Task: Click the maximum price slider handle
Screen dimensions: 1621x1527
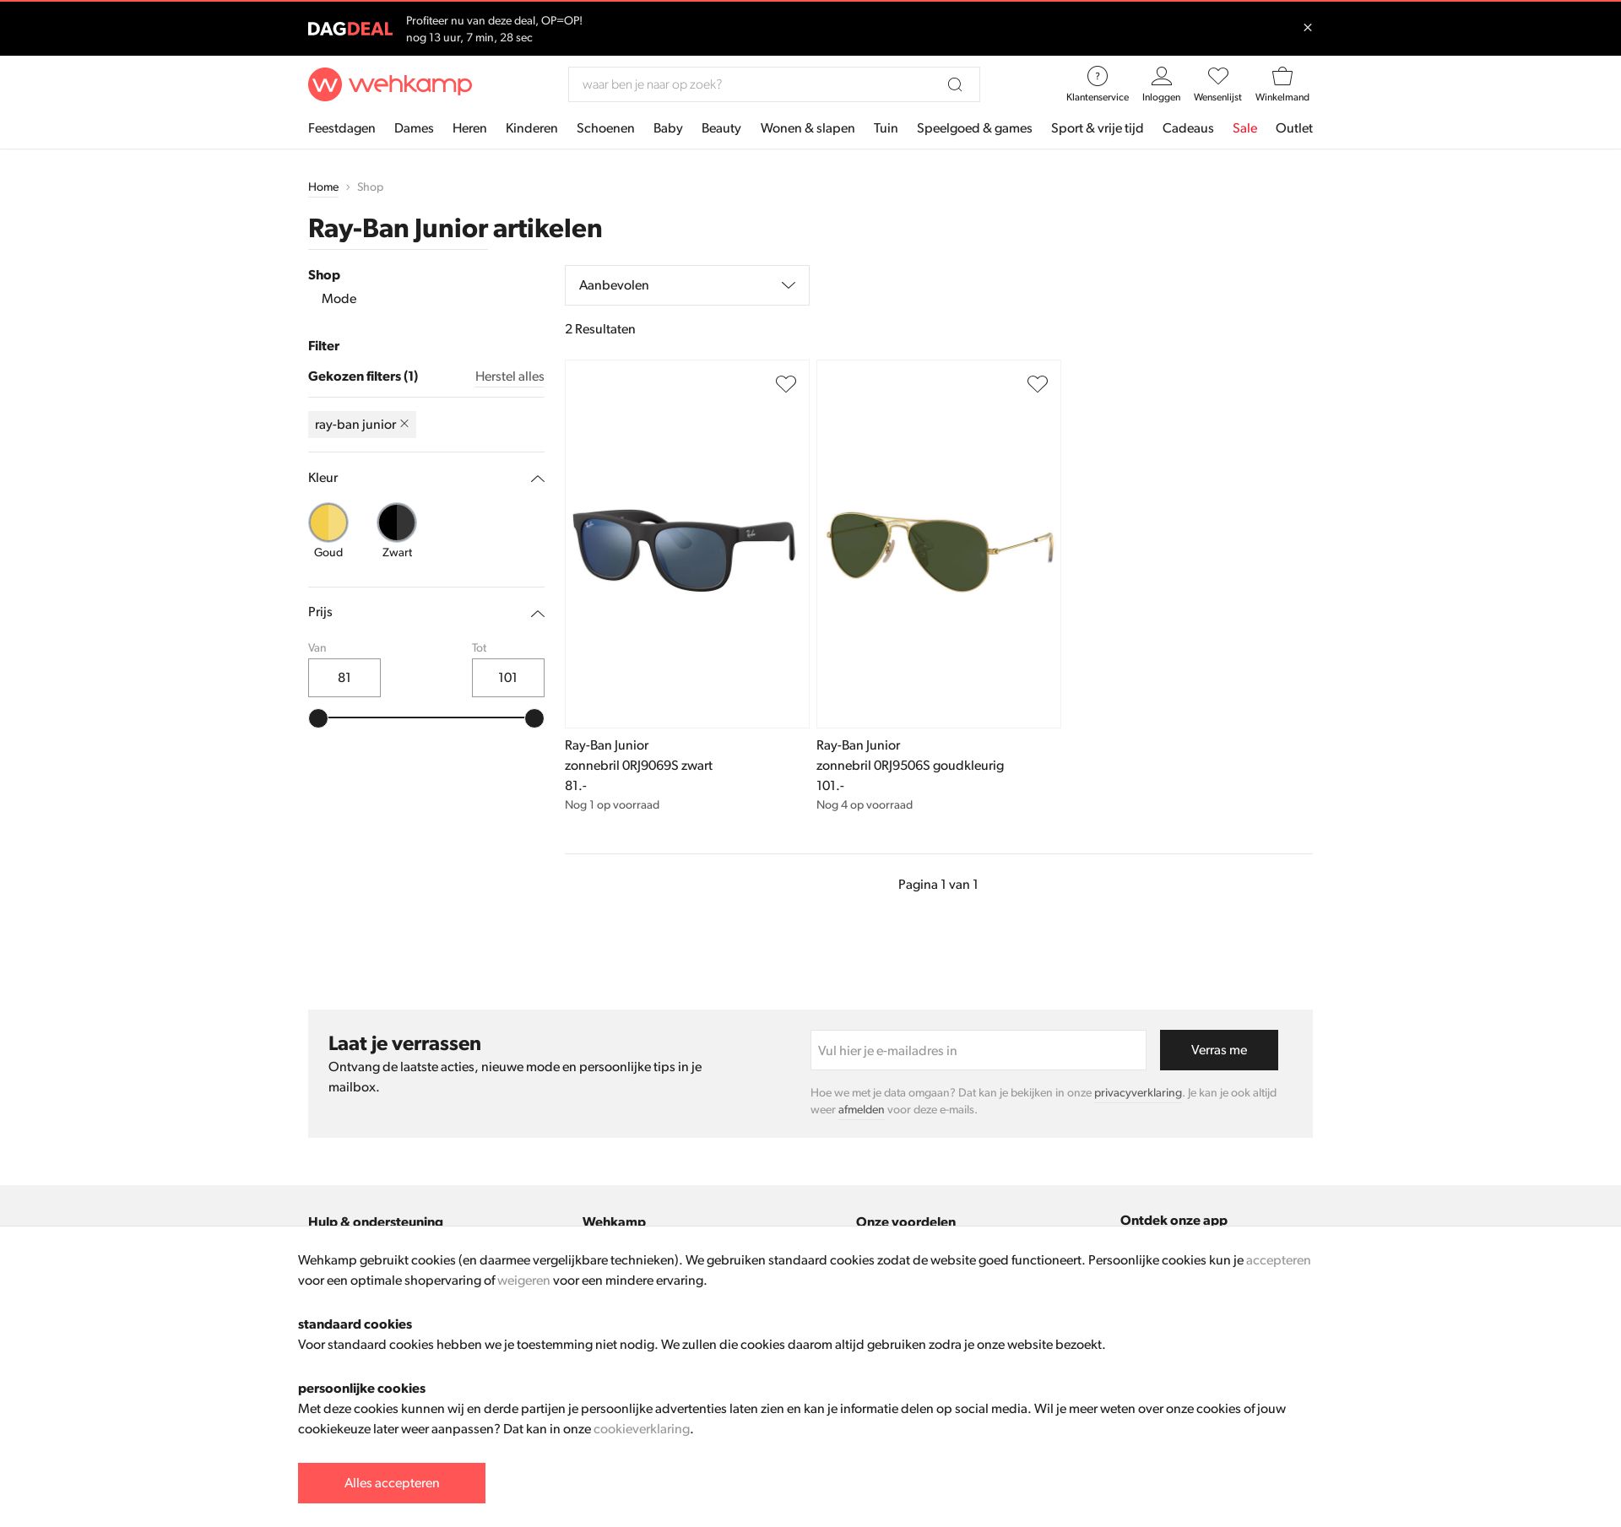Action: coord(534,718)
